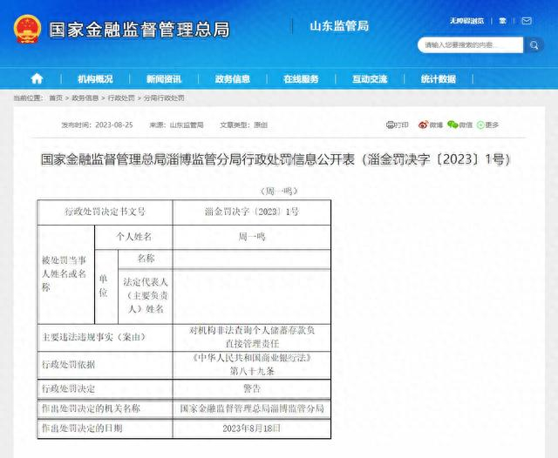Click 首页 in the breadcrumb

(56, 98)
